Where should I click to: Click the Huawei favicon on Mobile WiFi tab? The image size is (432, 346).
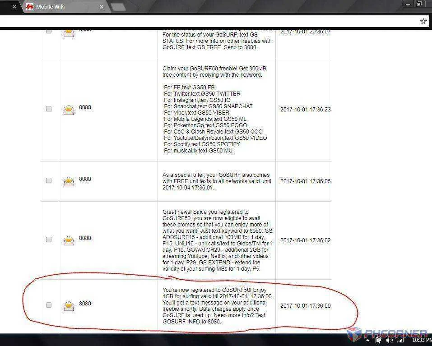coord(30,7)
